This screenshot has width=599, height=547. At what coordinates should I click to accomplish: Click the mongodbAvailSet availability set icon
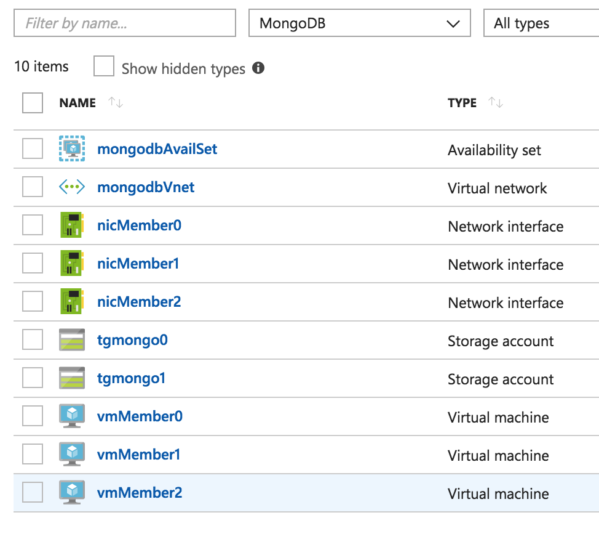(72, 148)
